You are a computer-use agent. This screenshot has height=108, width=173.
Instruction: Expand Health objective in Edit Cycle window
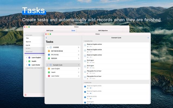pyautogui.click(x=26, y=61)
